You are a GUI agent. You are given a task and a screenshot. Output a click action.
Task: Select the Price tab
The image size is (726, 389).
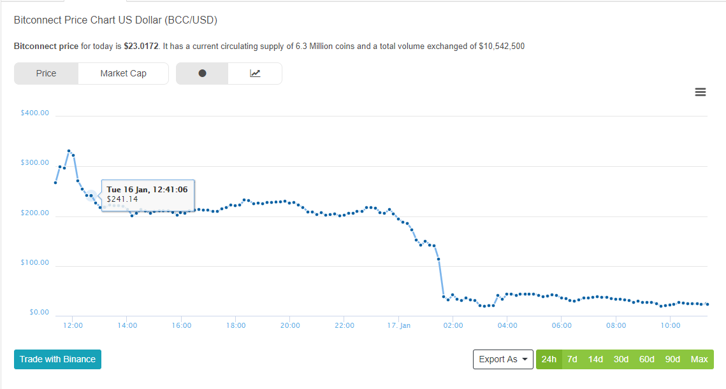click(47, 74)
